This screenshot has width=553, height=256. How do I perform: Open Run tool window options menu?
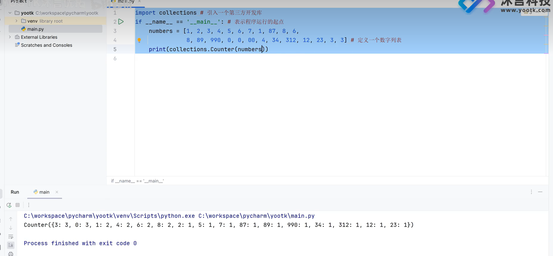(x=531, y=192)
